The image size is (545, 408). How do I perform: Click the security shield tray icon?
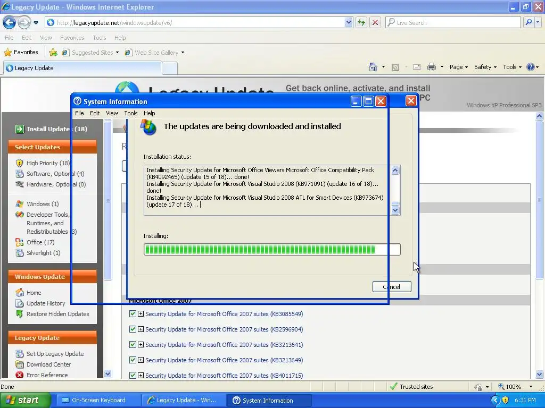click(x=506, y=400)
